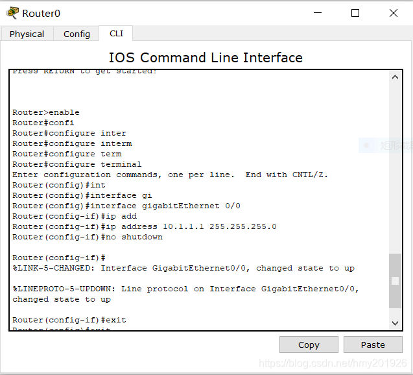The width and height of the screenshot is (413, 375).
Task: Click the 'IOS Command Line Interface' heading
Action: pos(206,58)
